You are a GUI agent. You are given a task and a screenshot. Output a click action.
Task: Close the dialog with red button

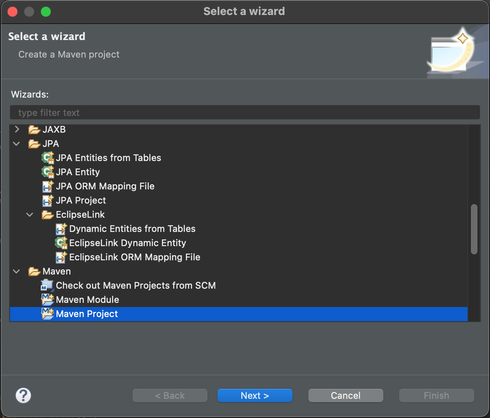pos(12,12)
